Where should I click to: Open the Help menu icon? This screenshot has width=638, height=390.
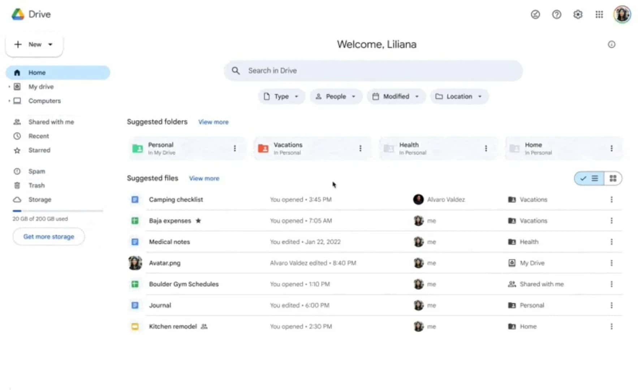pyautogui.click(x=556, y=14)
